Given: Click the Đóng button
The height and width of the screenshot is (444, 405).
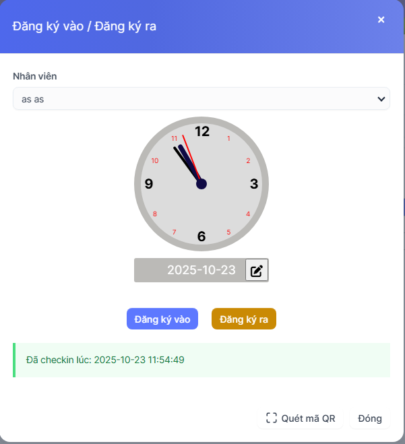Looking at the screenshot, I should pyautogui.click(x=370, y=418).
